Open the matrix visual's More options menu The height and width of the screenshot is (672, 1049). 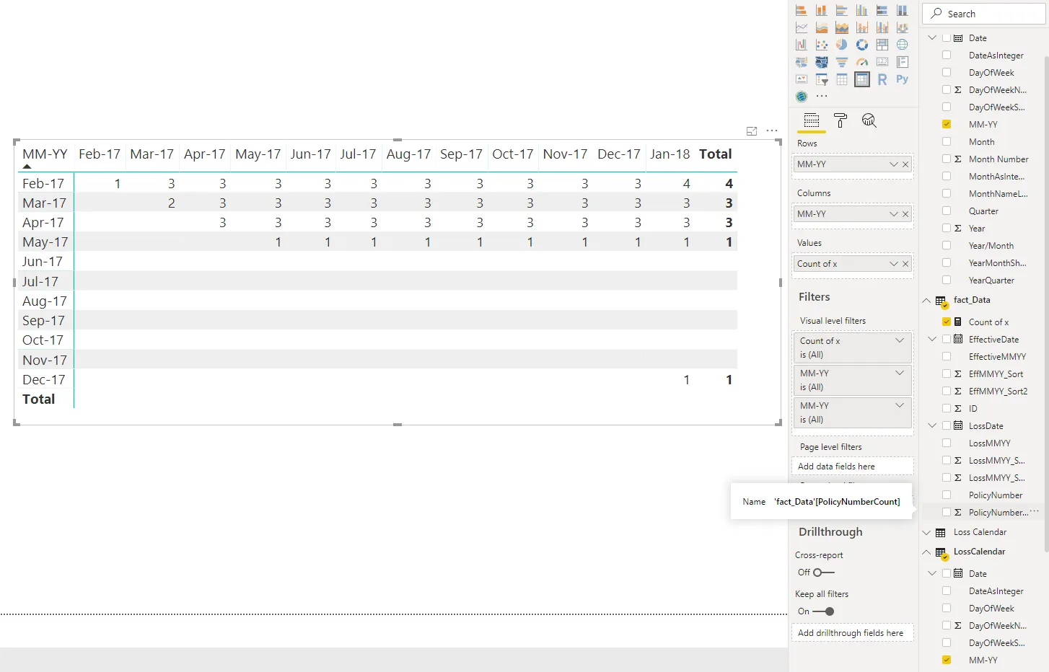pyautogui.click(x=772, y=131)
